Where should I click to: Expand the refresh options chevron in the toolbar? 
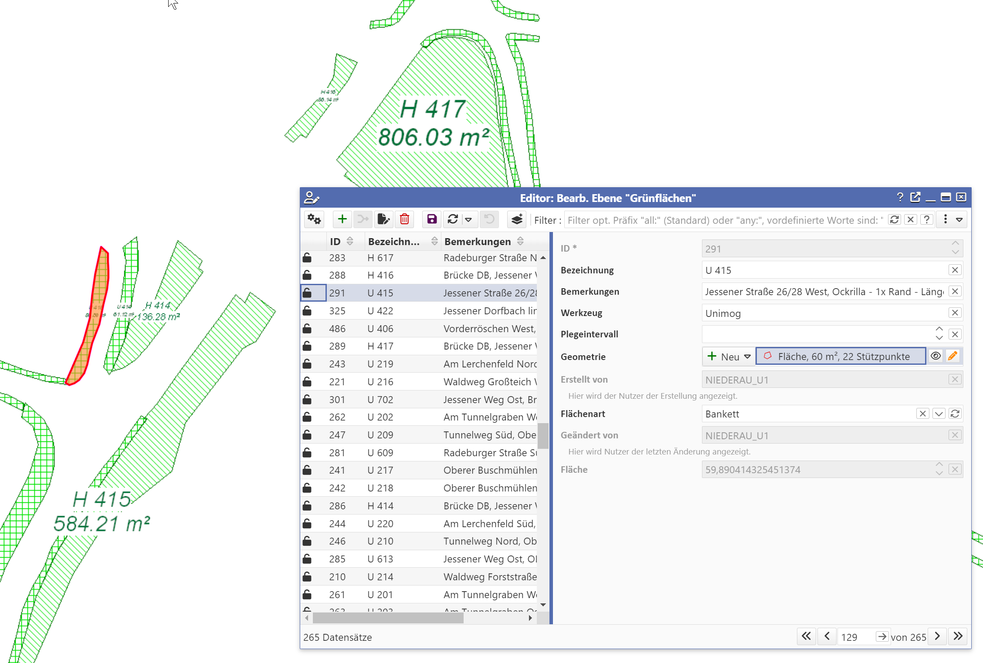(x=468, y=219)
